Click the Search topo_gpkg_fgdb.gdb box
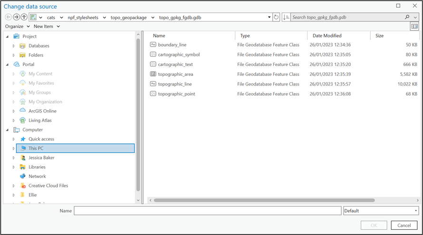The image size is (423, 235). pyautogui.click(x=347, y=17)
